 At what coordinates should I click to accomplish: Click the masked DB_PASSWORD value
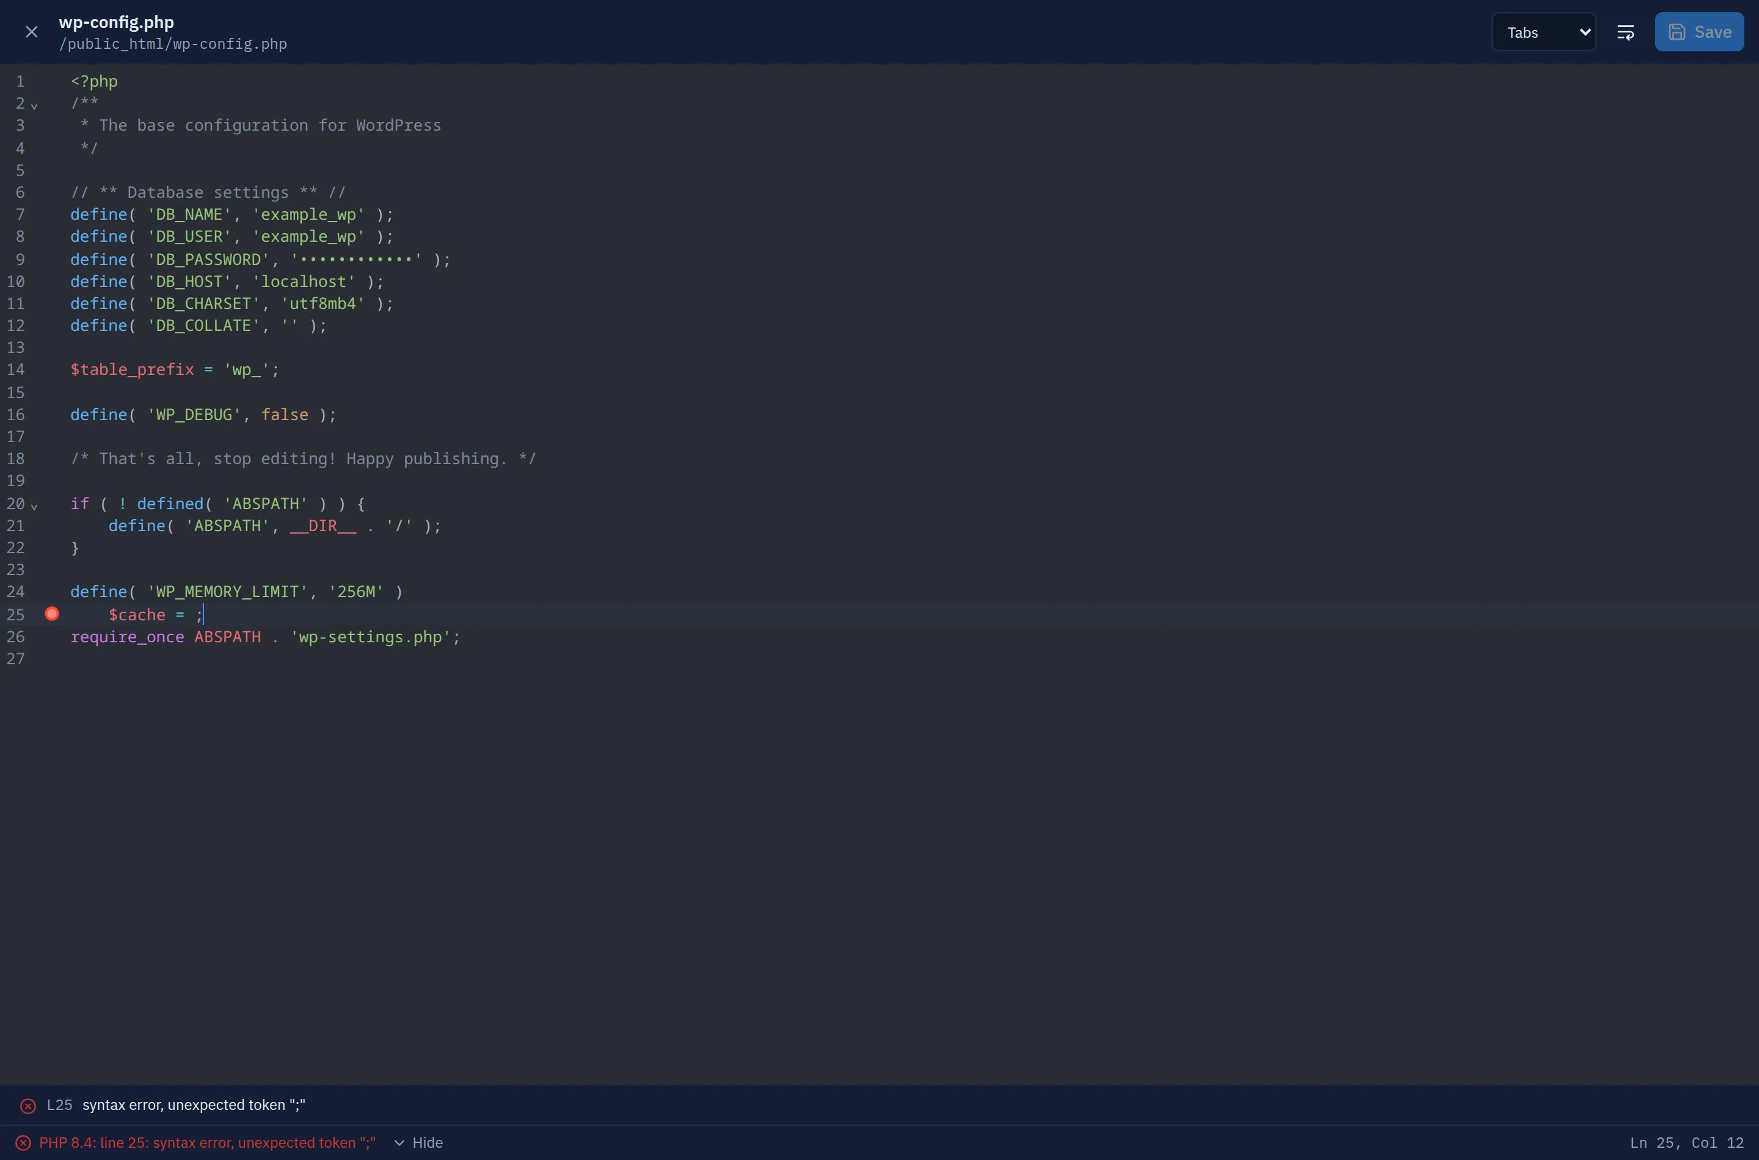[356, 259]
